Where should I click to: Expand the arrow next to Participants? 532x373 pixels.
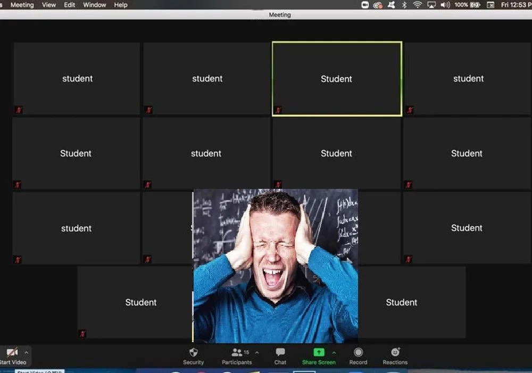point(257,352)
